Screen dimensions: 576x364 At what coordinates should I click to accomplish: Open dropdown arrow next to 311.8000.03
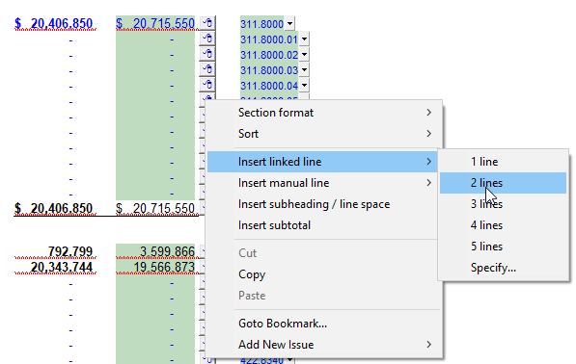[x=304, y=70]
